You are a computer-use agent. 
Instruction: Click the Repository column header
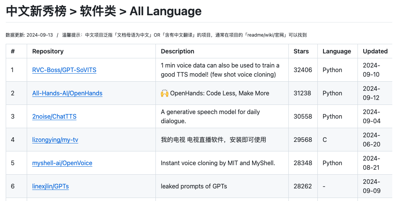click(48, 51)
